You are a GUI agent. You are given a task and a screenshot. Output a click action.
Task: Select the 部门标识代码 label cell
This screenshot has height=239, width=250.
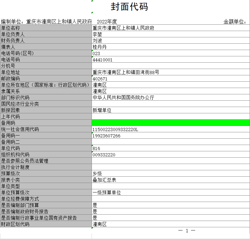(x=46, y=97)
